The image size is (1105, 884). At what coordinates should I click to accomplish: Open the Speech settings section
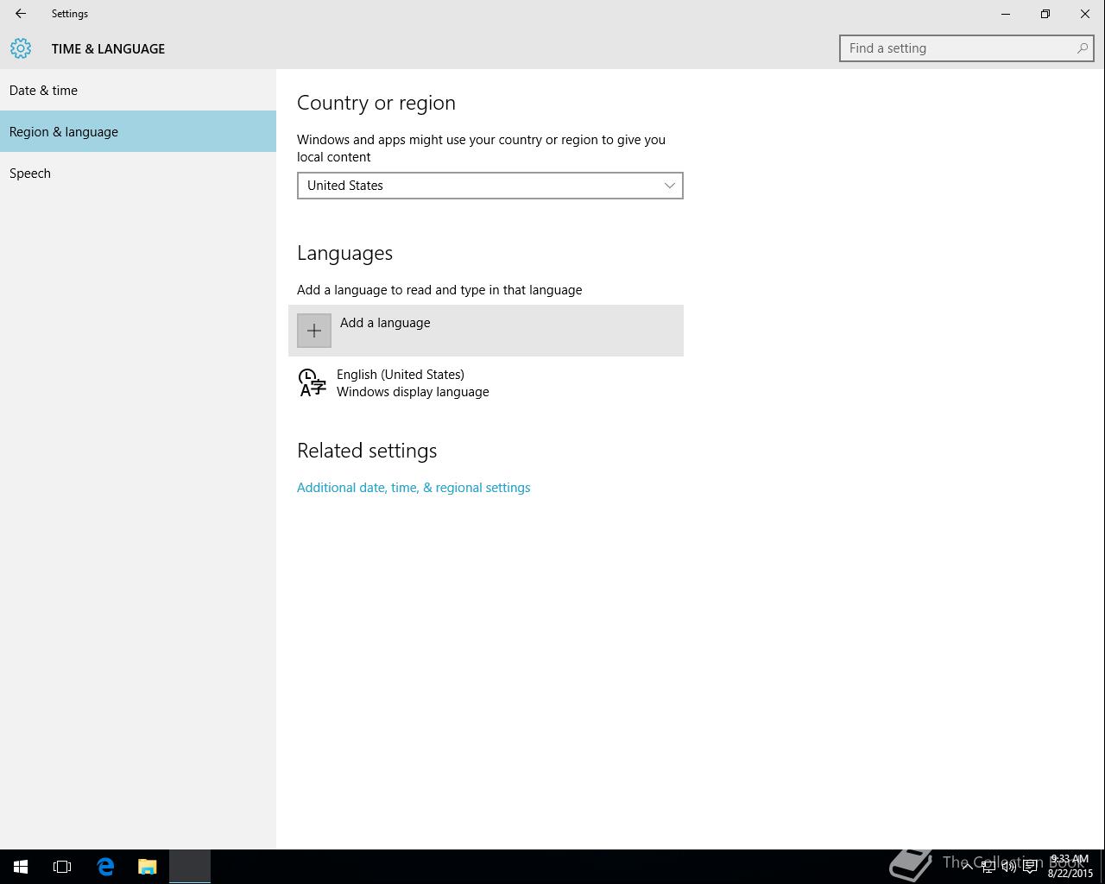138,173
